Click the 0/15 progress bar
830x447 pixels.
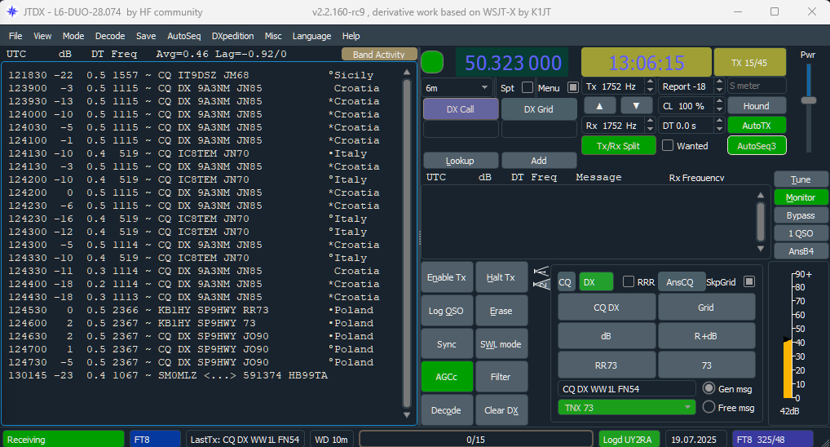[475, 439]
